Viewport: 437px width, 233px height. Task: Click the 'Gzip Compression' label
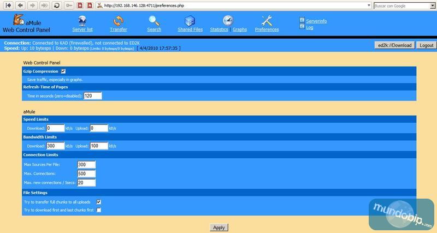click(40, 71)
